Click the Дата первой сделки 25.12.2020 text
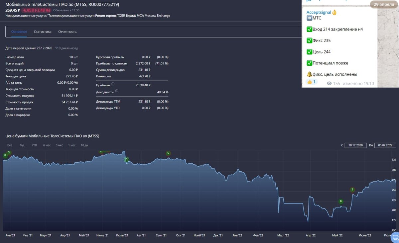 pyautogui.click(x=29, y=48)
